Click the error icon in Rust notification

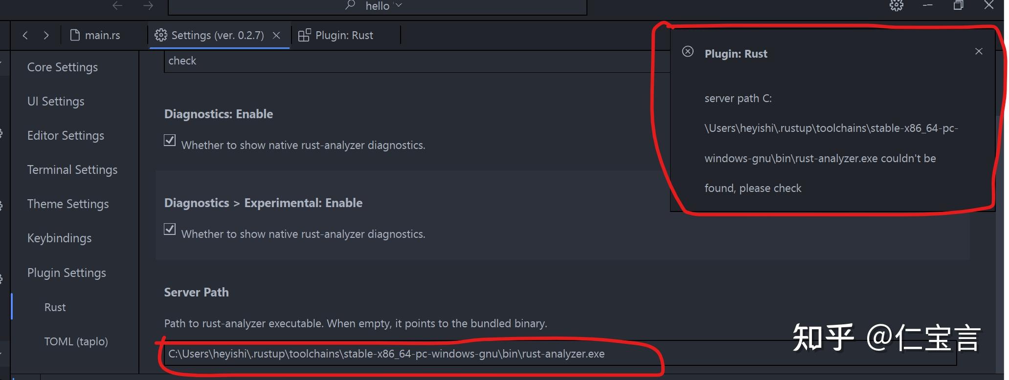pyautogui.click(x=688, y=52)
